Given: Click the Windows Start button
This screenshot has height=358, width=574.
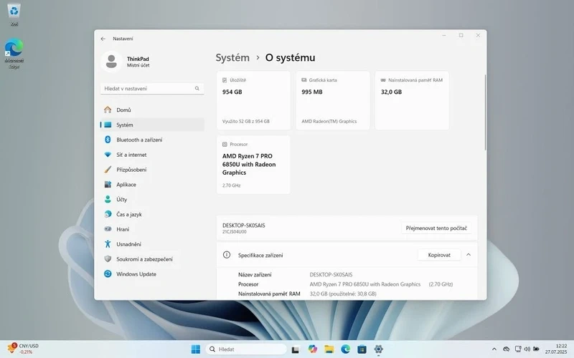Looking at the screenshot, I should [195, 349].
